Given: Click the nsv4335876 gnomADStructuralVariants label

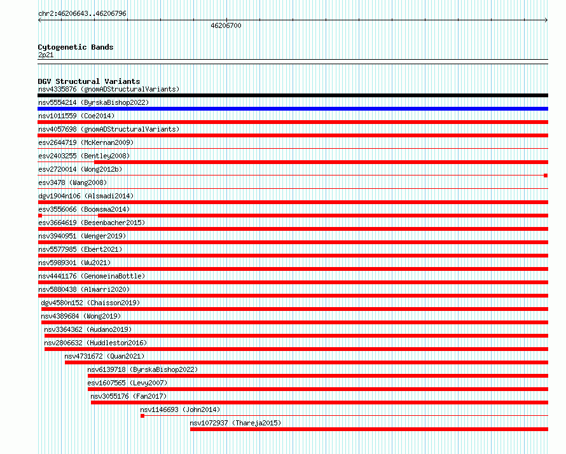Looking at the screenshot, I should [109, 89].
